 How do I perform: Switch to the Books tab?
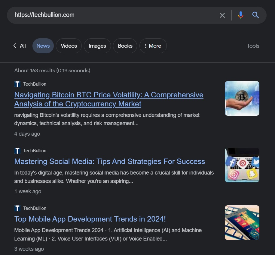pos(125,46)
